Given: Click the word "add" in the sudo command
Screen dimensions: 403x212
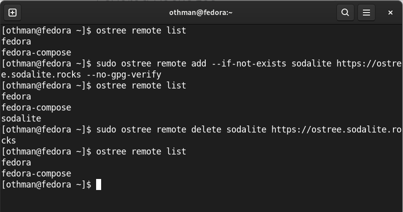Looking at the screenshot, I should [199, 63].
